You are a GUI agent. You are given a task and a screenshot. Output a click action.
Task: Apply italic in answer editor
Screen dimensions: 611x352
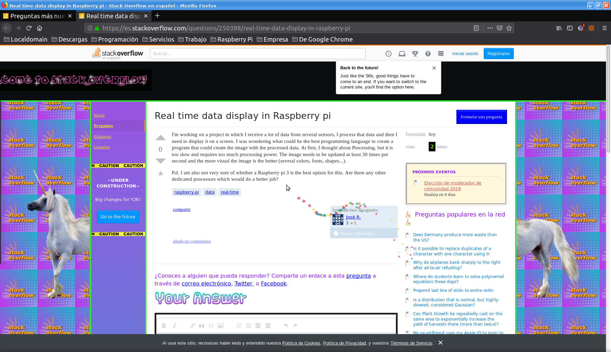[175, 326]
